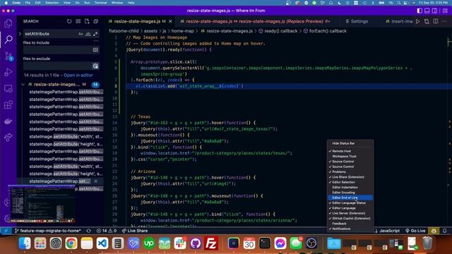Screen dimensions: 452x254
Task: Expand the Replace field toggle chevron
Action: tap(20, 34)
